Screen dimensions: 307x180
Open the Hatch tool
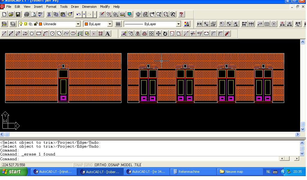pyautogui.click(x=101, y=34)
